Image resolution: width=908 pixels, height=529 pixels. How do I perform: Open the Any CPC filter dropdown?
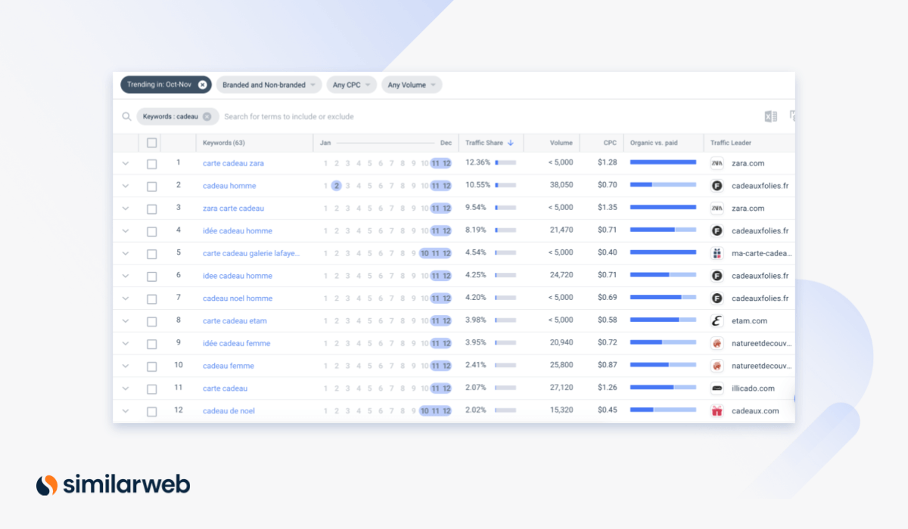click(351, 85)
